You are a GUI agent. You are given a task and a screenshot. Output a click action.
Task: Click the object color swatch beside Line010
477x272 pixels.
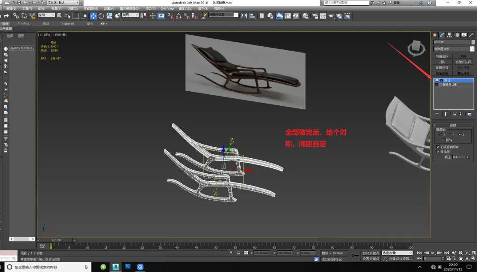tap(473, 42)
